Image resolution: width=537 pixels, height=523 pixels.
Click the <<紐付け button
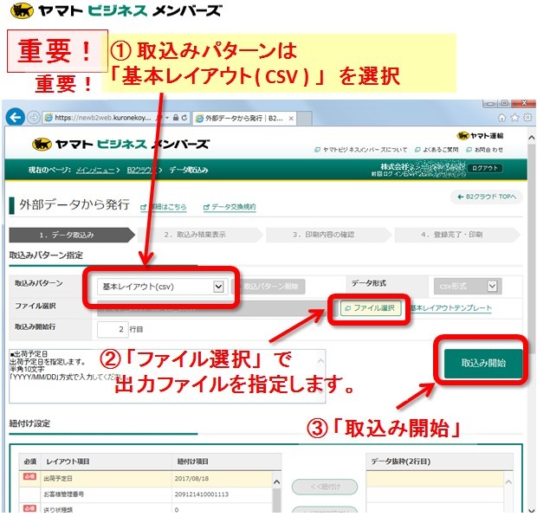coord(325,487)
